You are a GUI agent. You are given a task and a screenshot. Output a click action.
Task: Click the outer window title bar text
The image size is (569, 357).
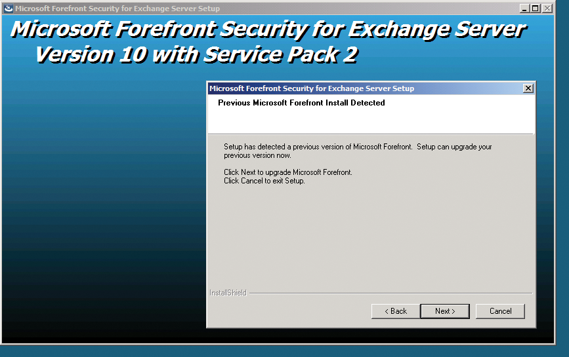(117, 9)
